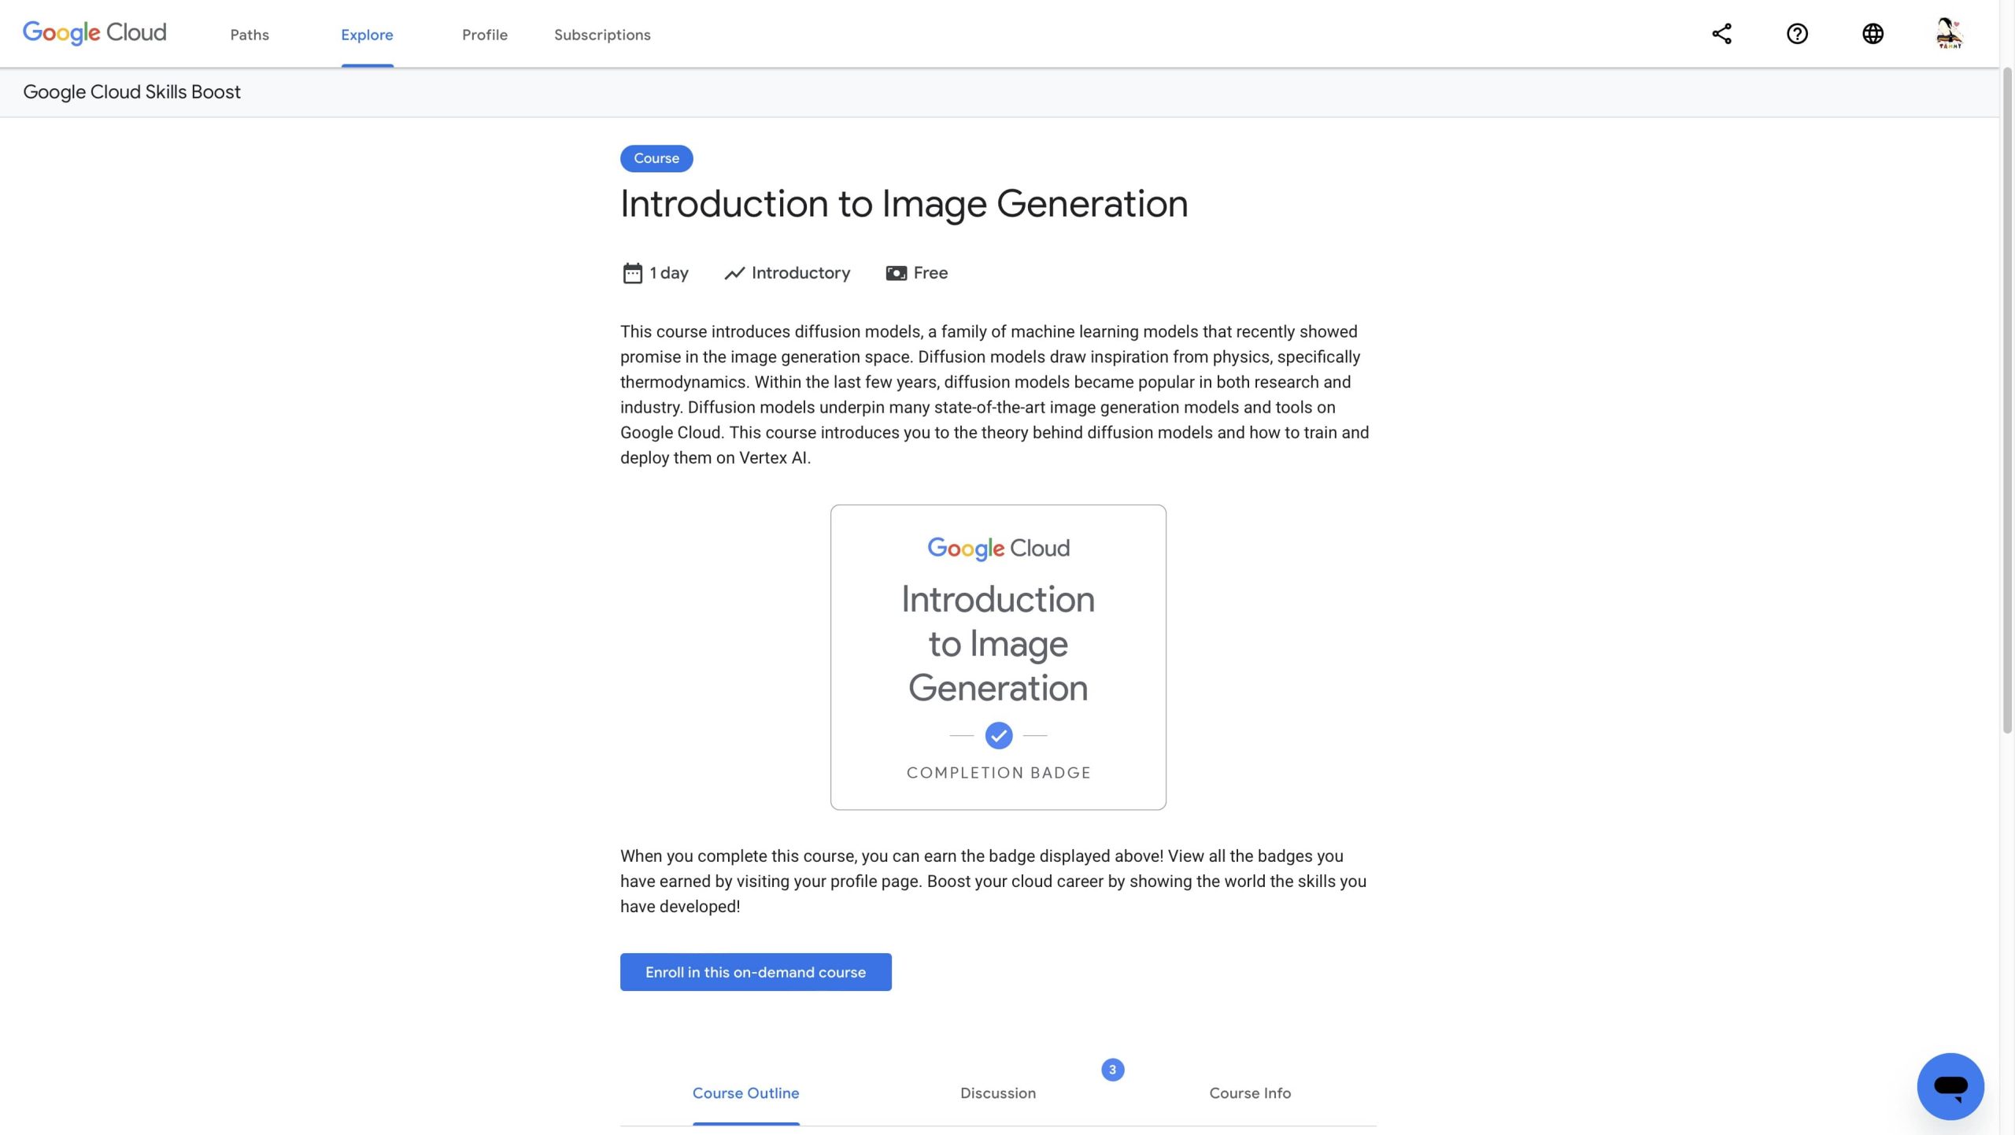Click the blue checkmark on badge
Viewport: 2015px width, 1135px height.
(x=998, y=735)
